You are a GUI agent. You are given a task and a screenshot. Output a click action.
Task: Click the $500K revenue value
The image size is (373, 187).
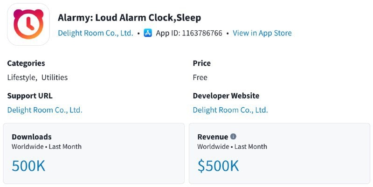218,166
